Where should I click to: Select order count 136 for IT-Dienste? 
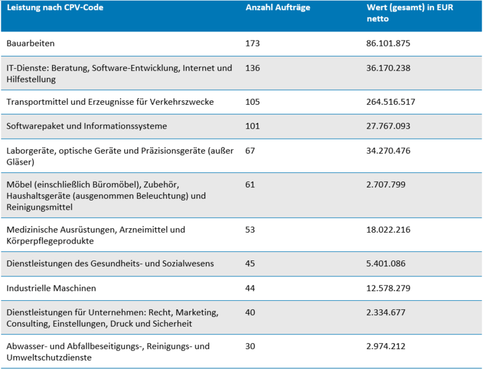(x=253, y=67)
